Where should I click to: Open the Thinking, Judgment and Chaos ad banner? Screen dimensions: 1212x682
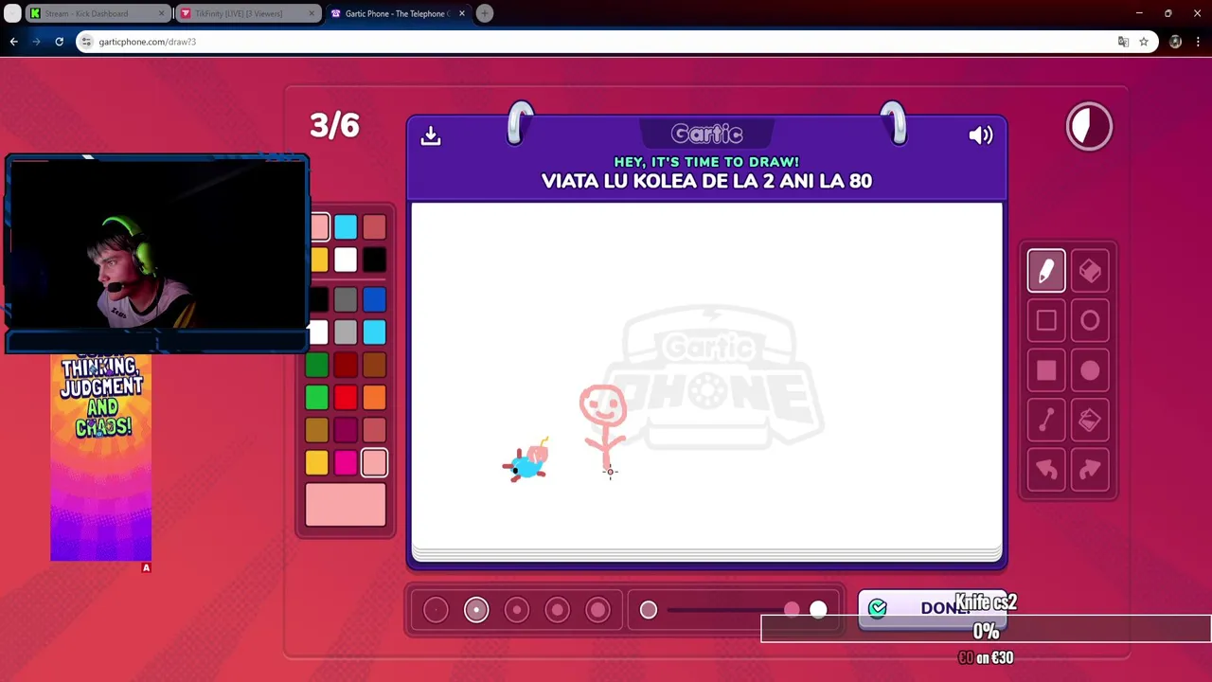click(101, 458)
